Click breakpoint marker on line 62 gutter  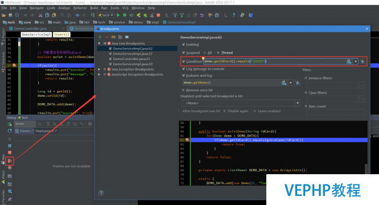[x=187, y=140]
